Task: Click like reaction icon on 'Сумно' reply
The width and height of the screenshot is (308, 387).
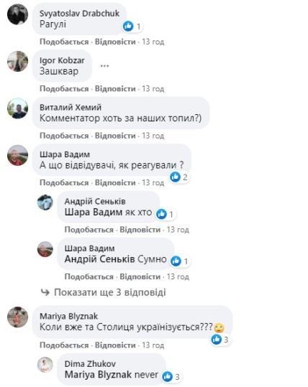Action: pos(176,261)
